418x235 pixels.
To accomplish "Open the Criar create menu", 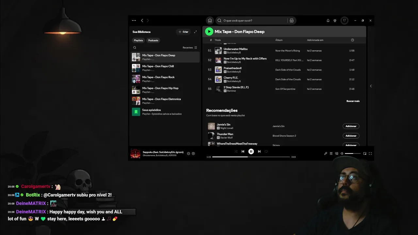I will click(184, 32).
